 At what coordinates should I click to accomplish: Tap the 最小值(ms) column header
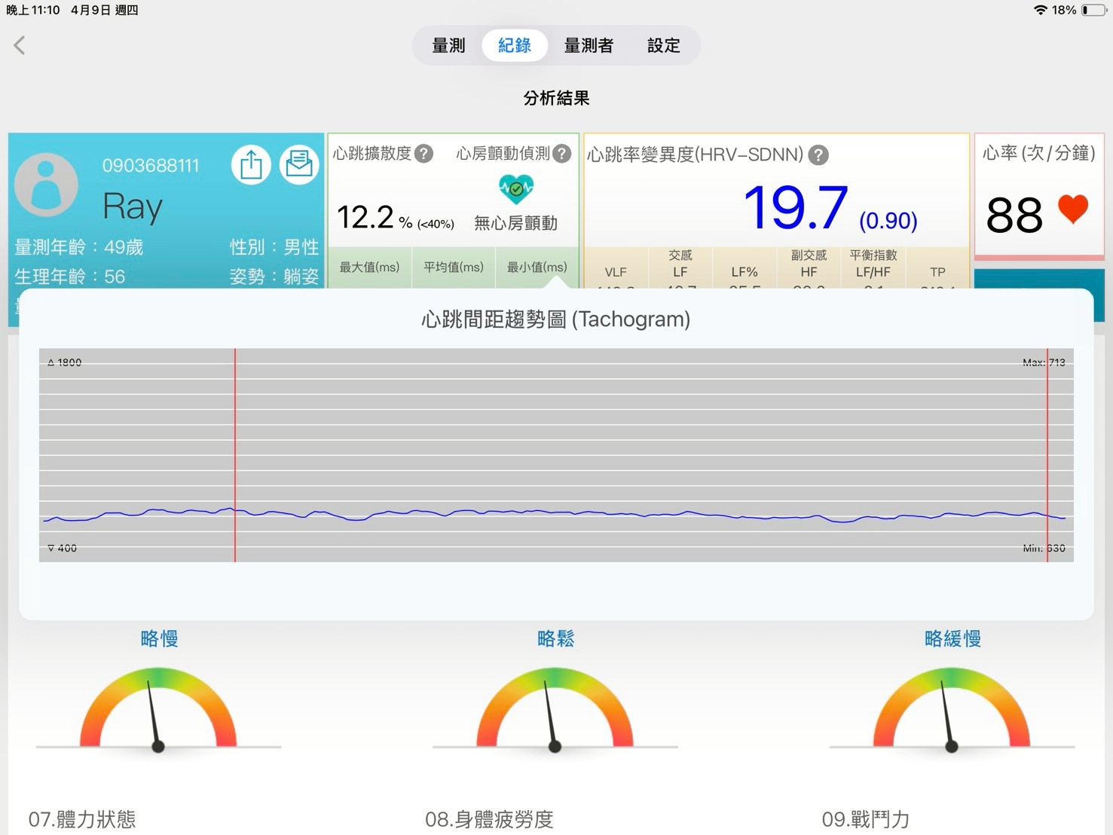537,268
